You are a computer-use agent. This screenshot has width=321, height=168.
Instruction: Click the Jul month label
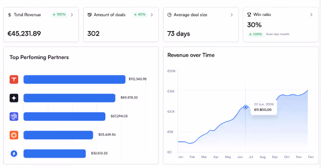click(251, 157)
